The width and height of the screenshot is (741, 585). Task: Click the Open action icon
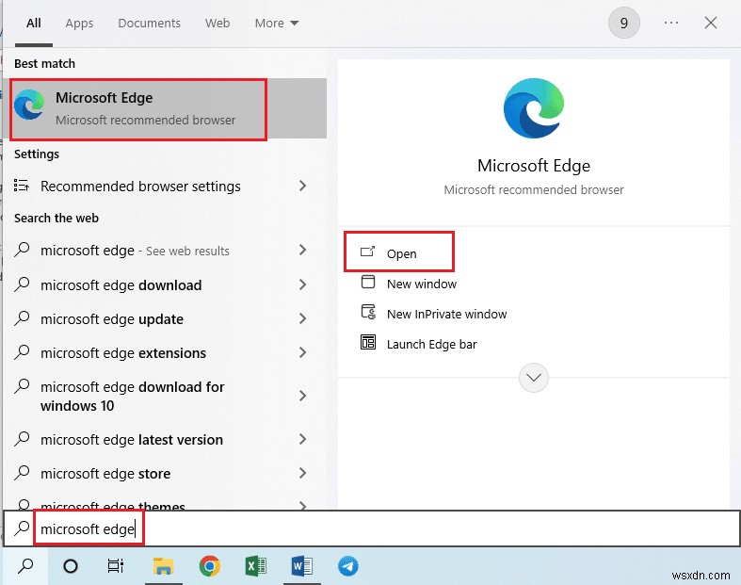coord(367,252)
